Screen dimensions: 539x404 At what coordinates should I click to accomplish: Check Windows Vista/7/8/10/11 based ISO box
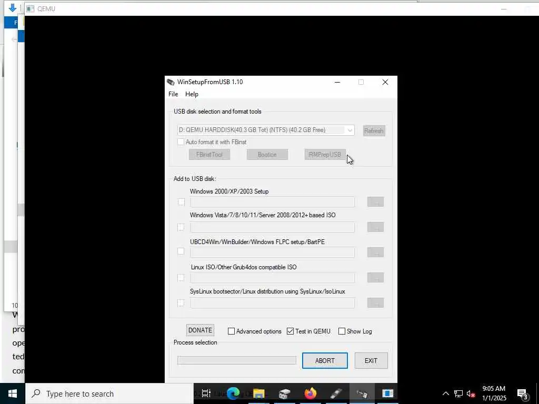pos(181,227)
